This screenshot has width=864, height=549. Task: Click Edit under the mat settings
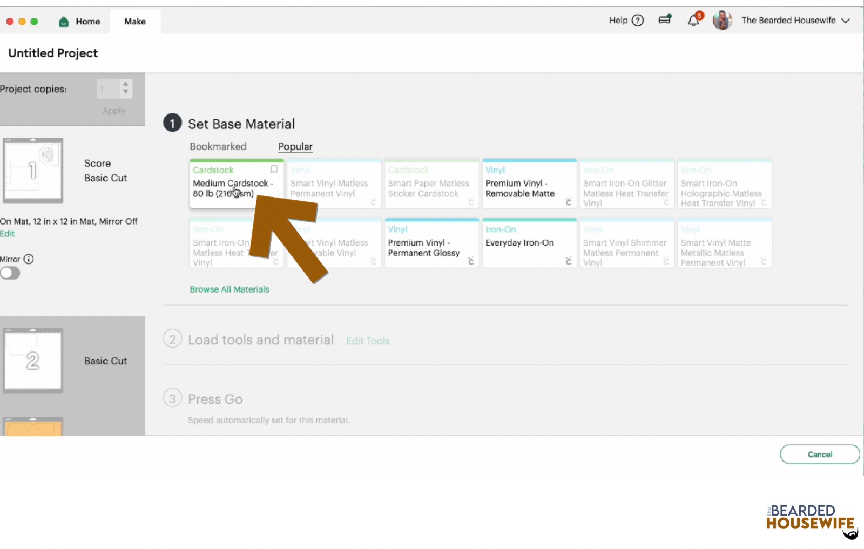(7, 233)
